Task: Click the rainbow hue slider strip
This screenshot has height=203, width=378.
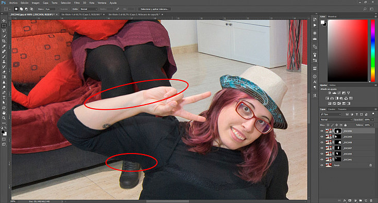Action: [373, 50]
